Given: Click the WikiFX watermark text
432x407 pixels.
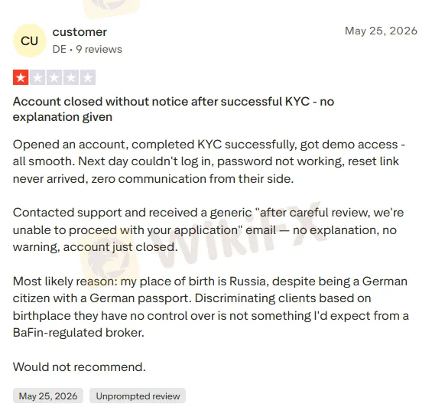Looking at the screenshot, I should pyautogui.click(x=239, y=234).
